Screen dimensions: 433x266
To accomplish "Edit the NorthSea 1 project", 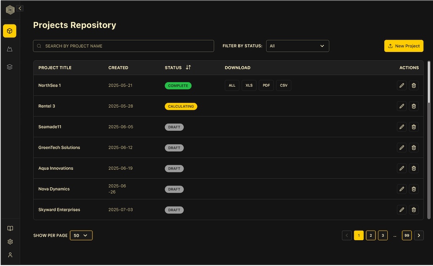I will 402,85.
